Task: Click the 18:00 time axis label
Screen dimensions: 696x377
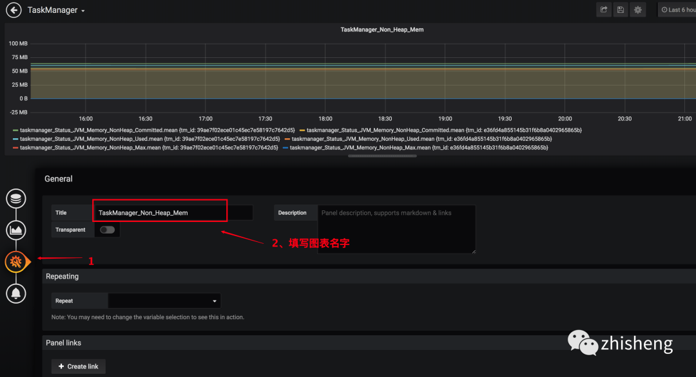Action: (x=325, y=119)
